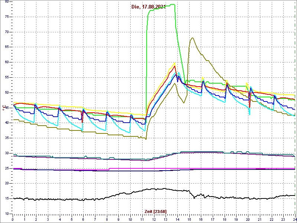Click hour 5 on the time axis

(71, 219)
